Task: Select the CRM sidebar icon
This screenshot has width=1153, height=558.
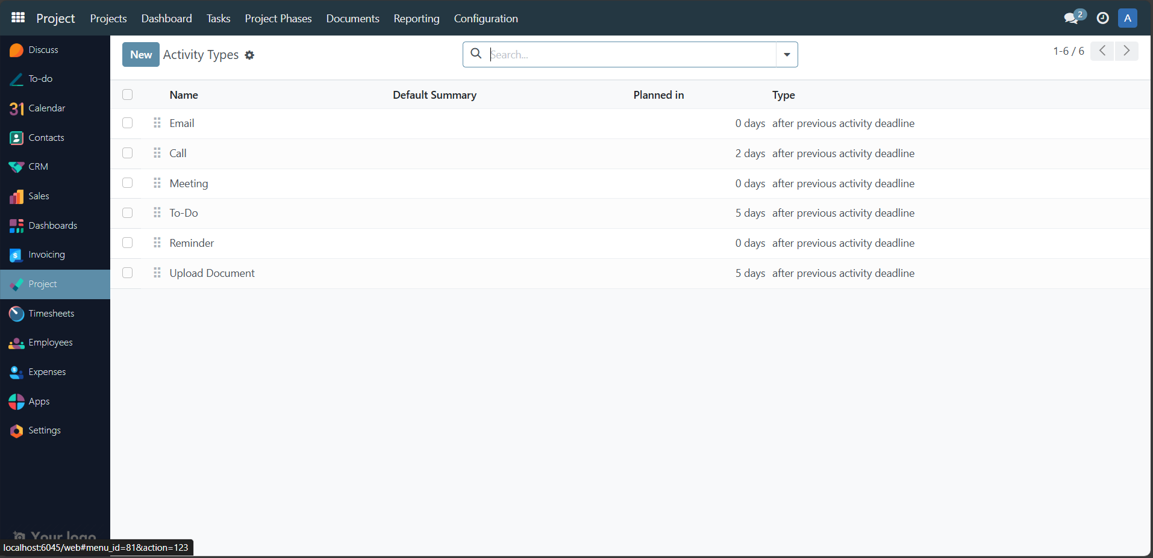Action: click(x=16, y=166)
